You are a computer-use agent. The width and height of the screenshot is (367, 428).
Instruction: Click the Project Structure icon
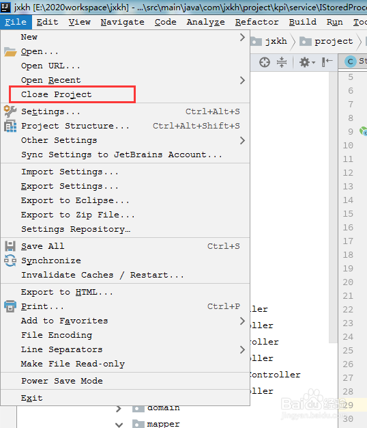(x=10, y=126)
